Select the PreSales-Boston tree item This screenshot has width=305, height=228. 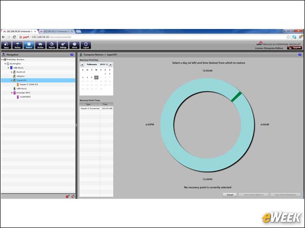click(x=16, y=59)
